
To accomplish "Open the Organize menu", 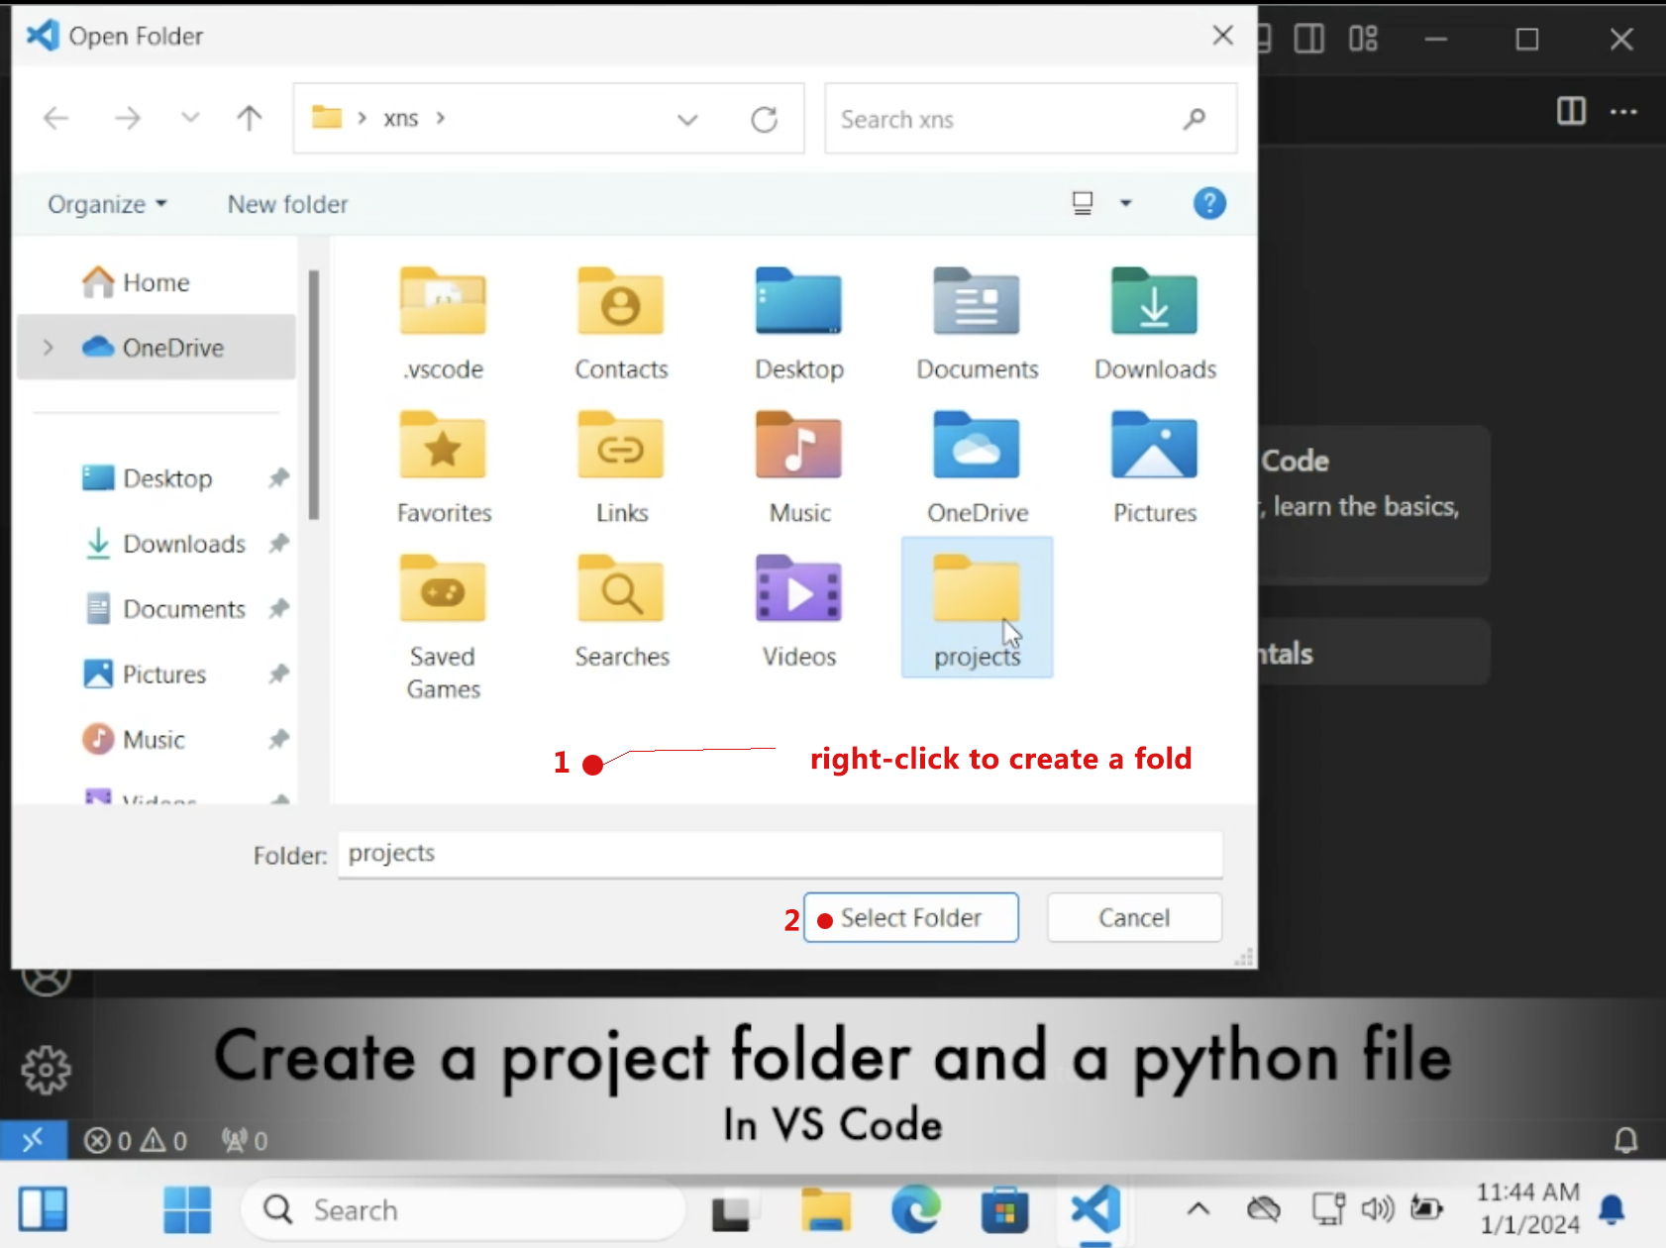I will (x=107, y=204).
